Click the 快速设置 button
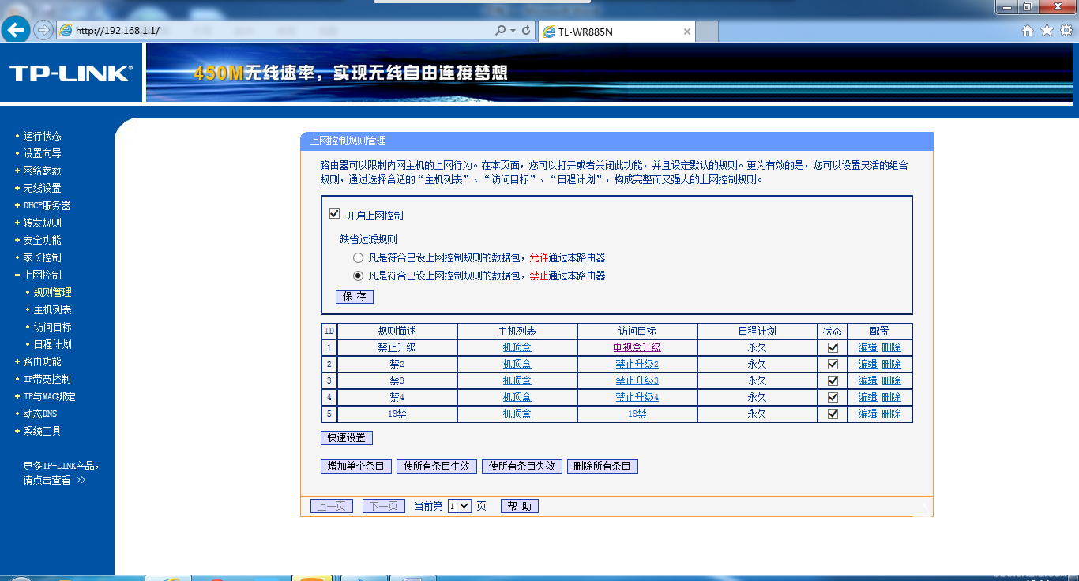1079x581 pixels. point(347,438)
